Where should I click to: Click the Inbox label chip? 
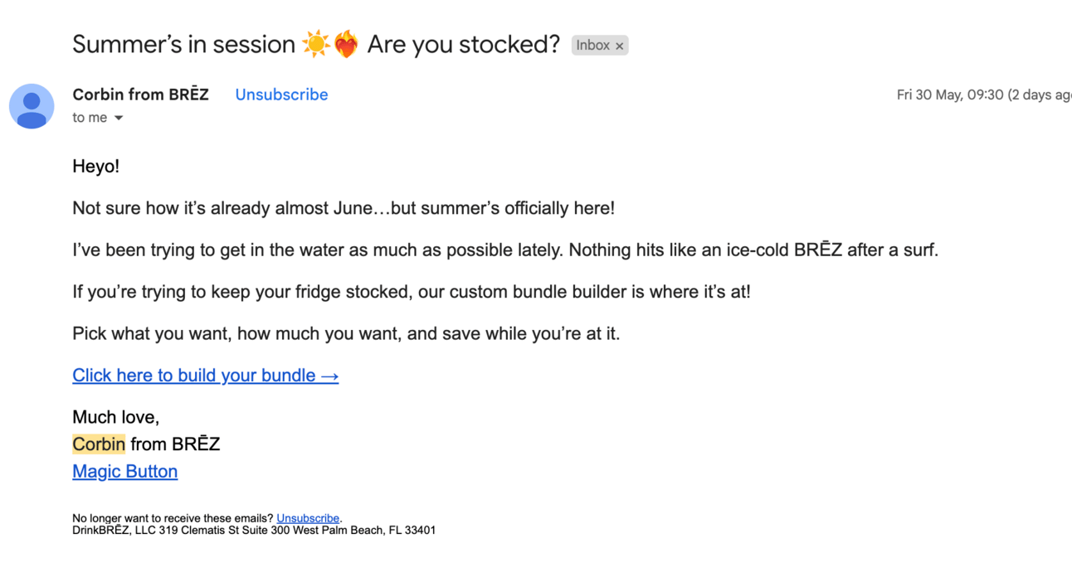pos(592,46)
